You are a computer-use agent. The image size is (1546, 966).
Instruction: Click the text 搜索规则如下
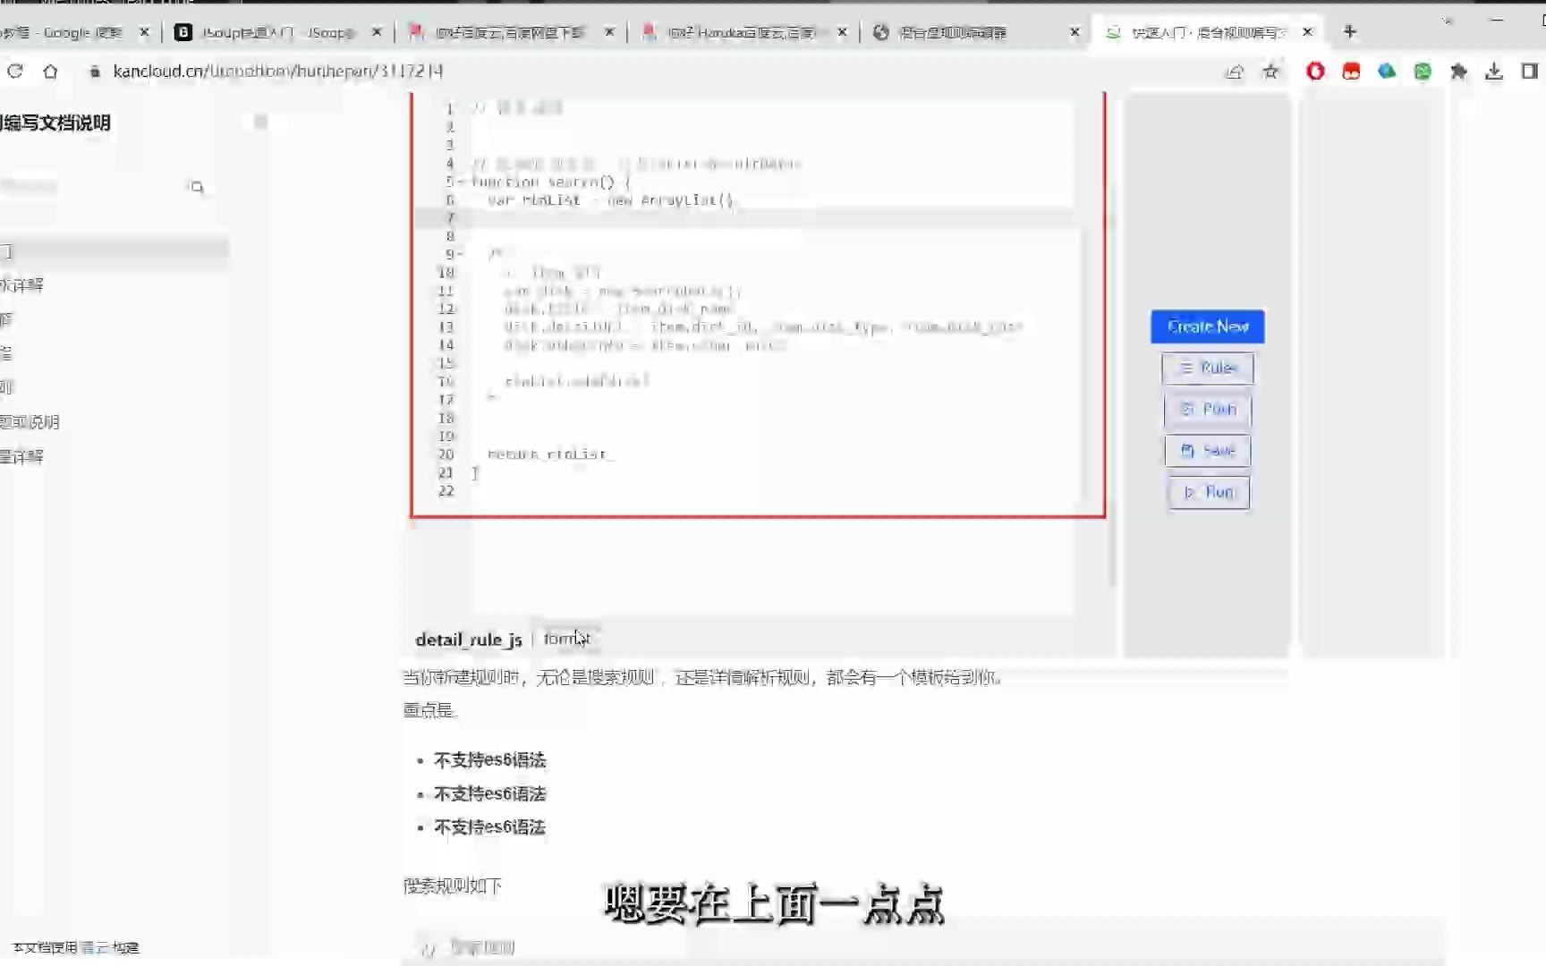[x=453, y=885]
